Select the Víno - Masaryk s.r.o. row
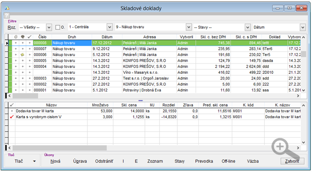 coord(154,72)
